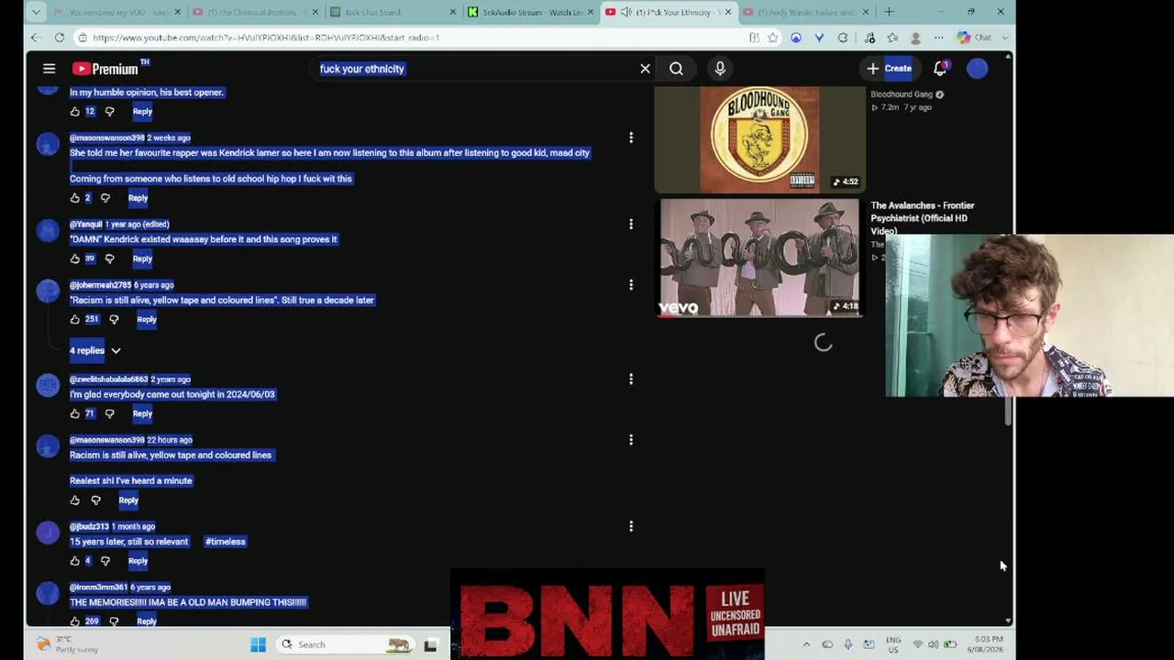Reply to the @Yanquil comment
This screenshot has width=1174, height=660.
point(142,258)
